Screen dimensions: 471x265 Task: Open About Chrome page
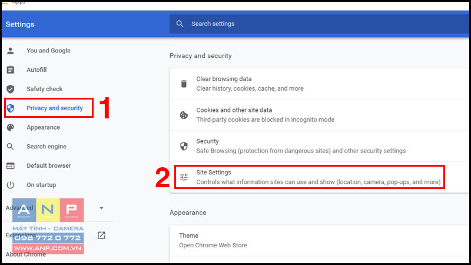point(26,254)
